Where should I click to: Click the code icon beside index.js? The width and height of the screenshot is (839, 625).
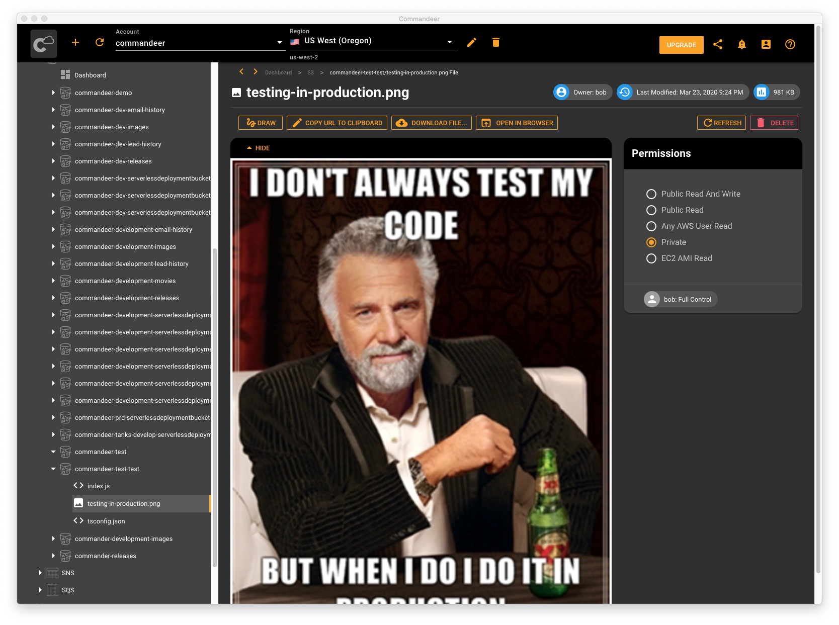(78, 486)
